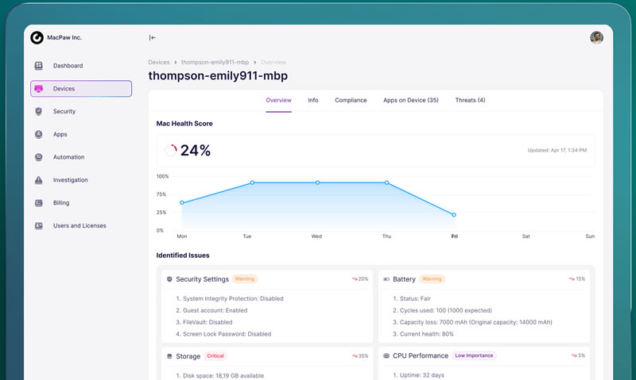Click the MacPaw logo icon
This screenshot has width=636, height=380.
37,37
